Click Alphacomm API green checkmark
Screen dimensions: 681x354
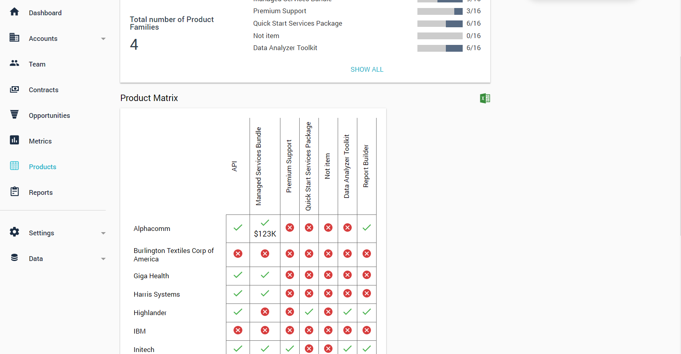238,228
